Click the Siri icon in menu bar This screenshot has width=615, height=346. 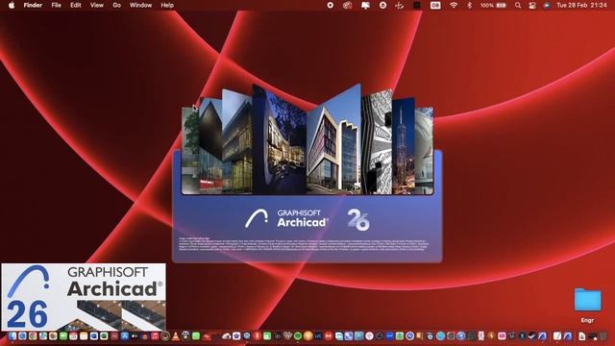547,5
